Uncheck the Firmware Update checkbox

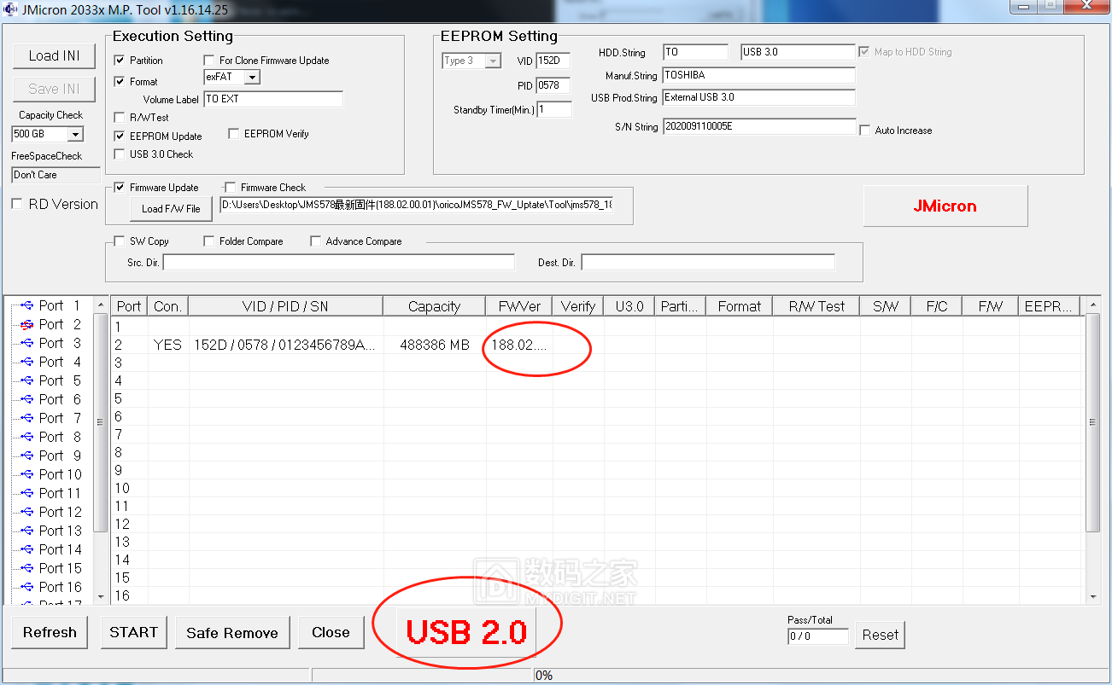[x=120, y=188]
